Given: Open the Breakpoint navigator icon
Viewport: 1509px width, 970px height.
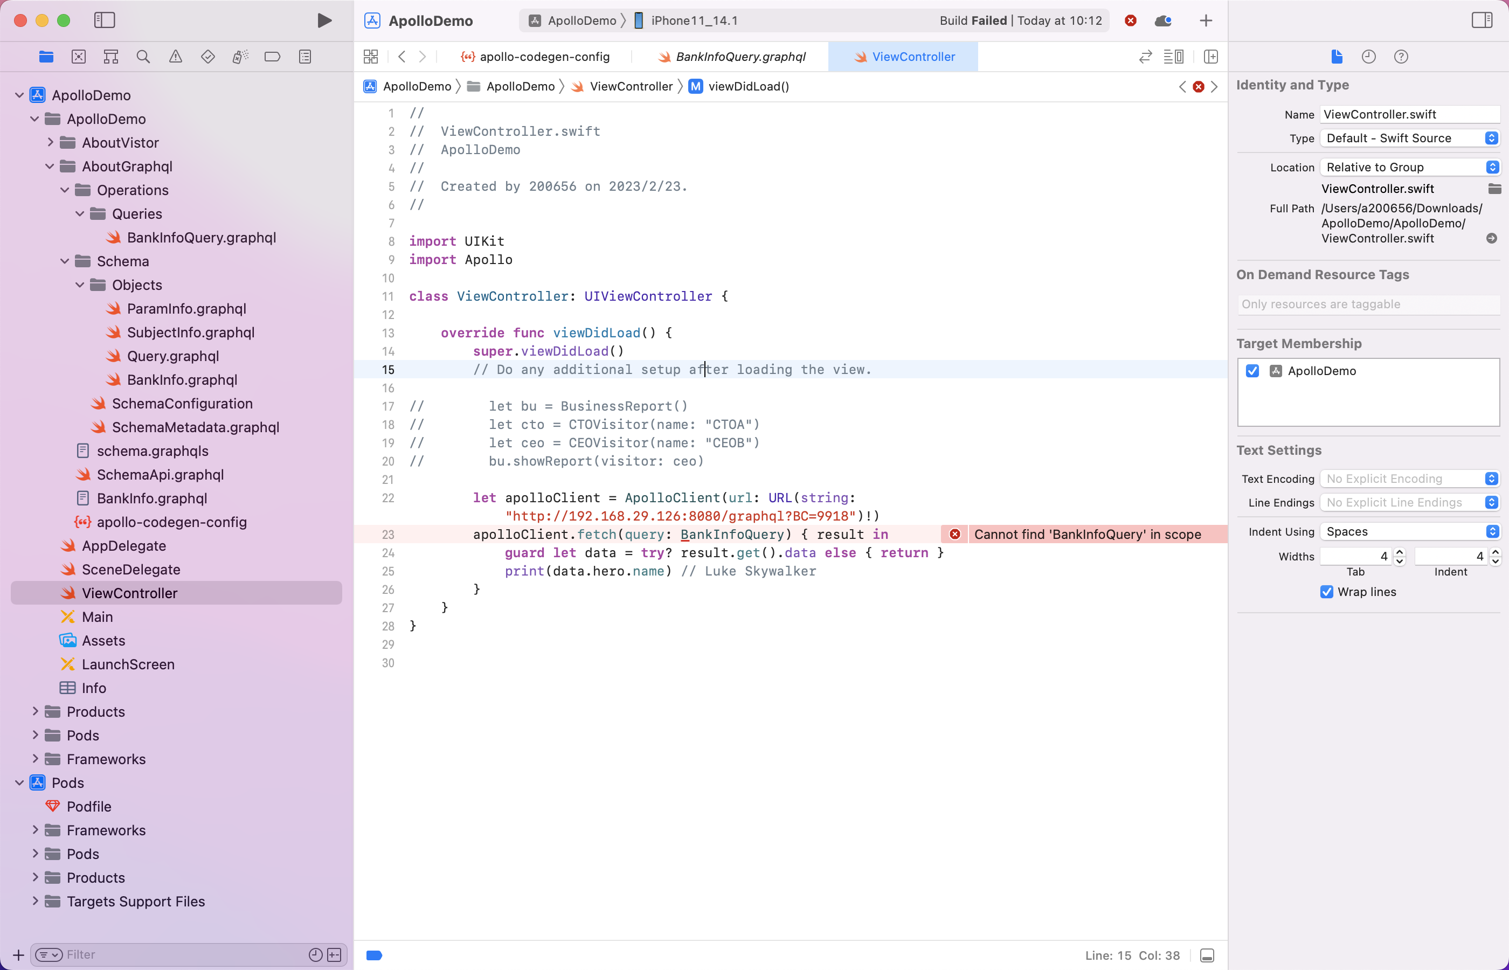Looking at the screenshot, I should click(x=272, y=57).
